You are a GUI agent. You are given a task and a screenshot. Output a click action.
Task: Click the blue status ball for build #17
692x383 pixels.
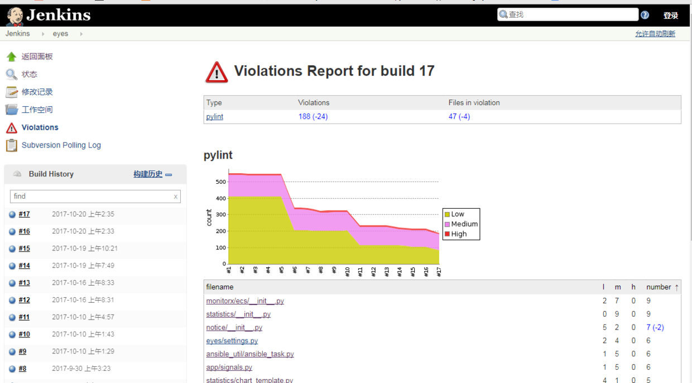click(x=12, y=214)
